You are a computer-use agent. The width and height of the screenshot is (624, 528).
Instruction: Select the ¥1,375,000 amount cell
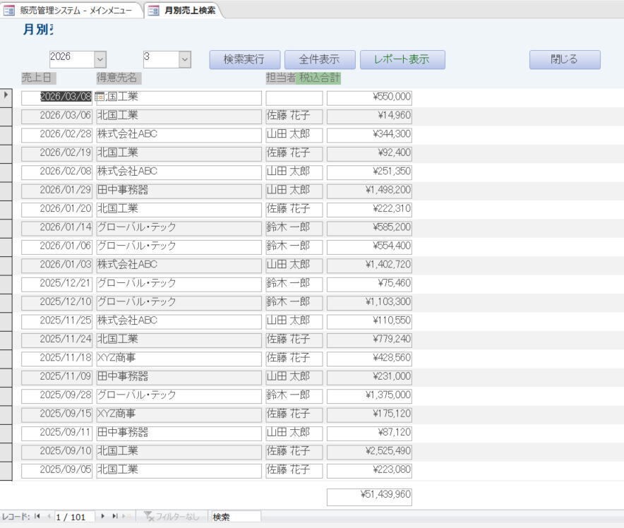(x=369, y=396)
